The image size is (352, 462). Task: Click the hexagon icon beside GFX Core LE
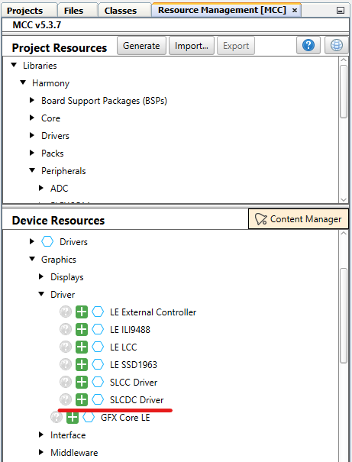pyautogui.click(x=89, y=418)
